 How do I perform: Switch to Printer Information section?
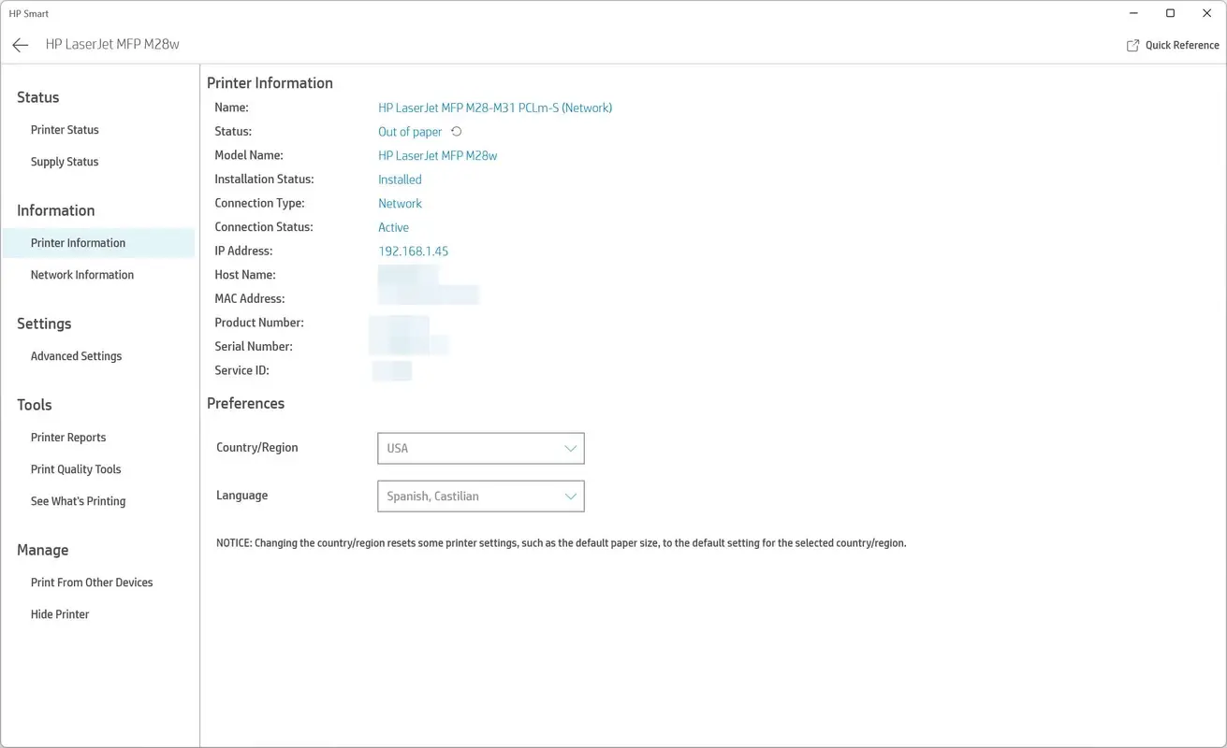point(78,242)
